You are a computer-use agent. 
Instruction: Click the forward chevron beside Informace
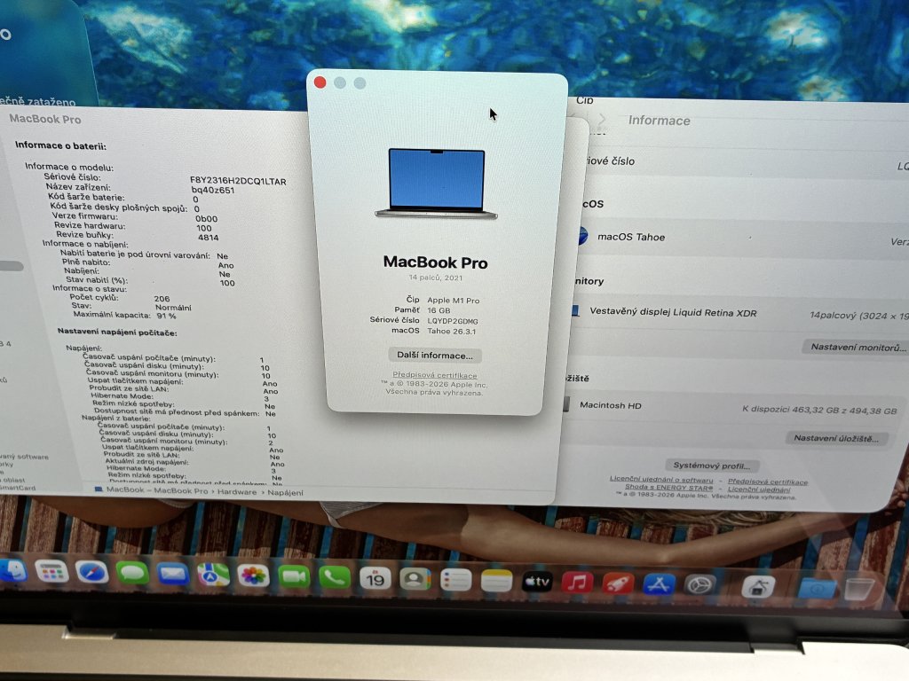tap(602, 120)
